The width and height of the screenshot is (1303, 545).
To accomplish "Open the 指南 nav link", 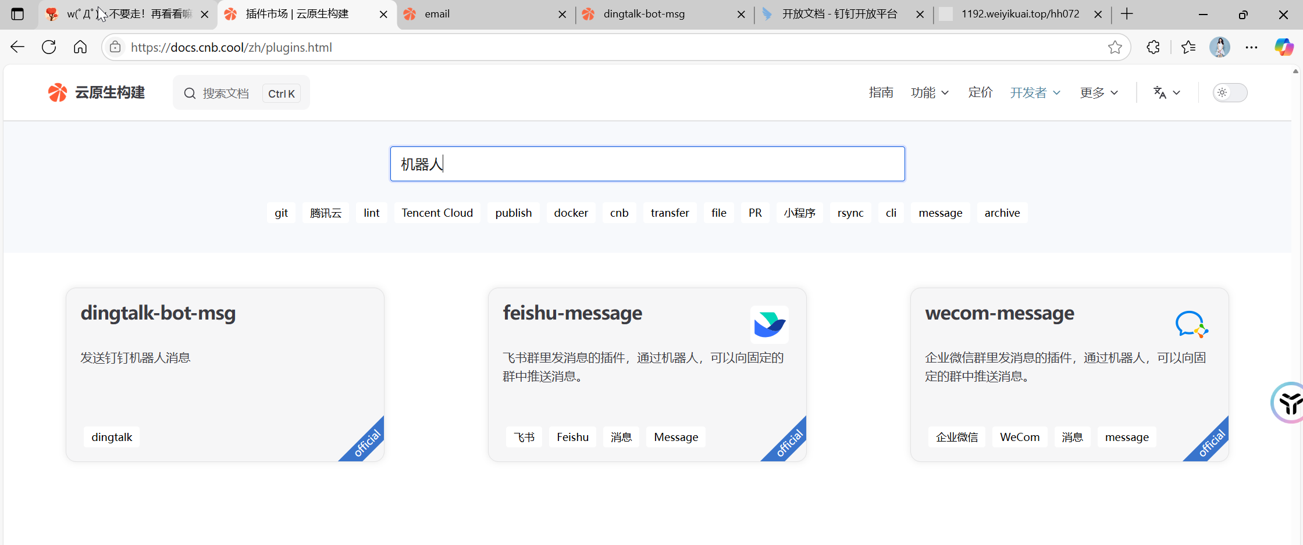I will 881,92.
